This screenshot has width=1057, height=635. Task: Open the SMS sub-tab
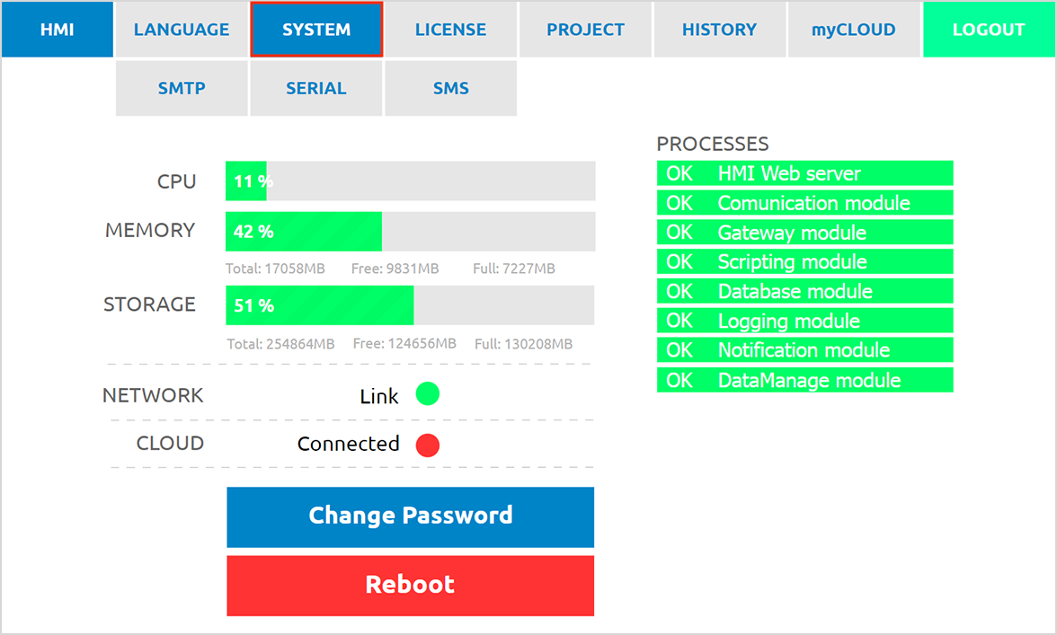coord(450,88)
